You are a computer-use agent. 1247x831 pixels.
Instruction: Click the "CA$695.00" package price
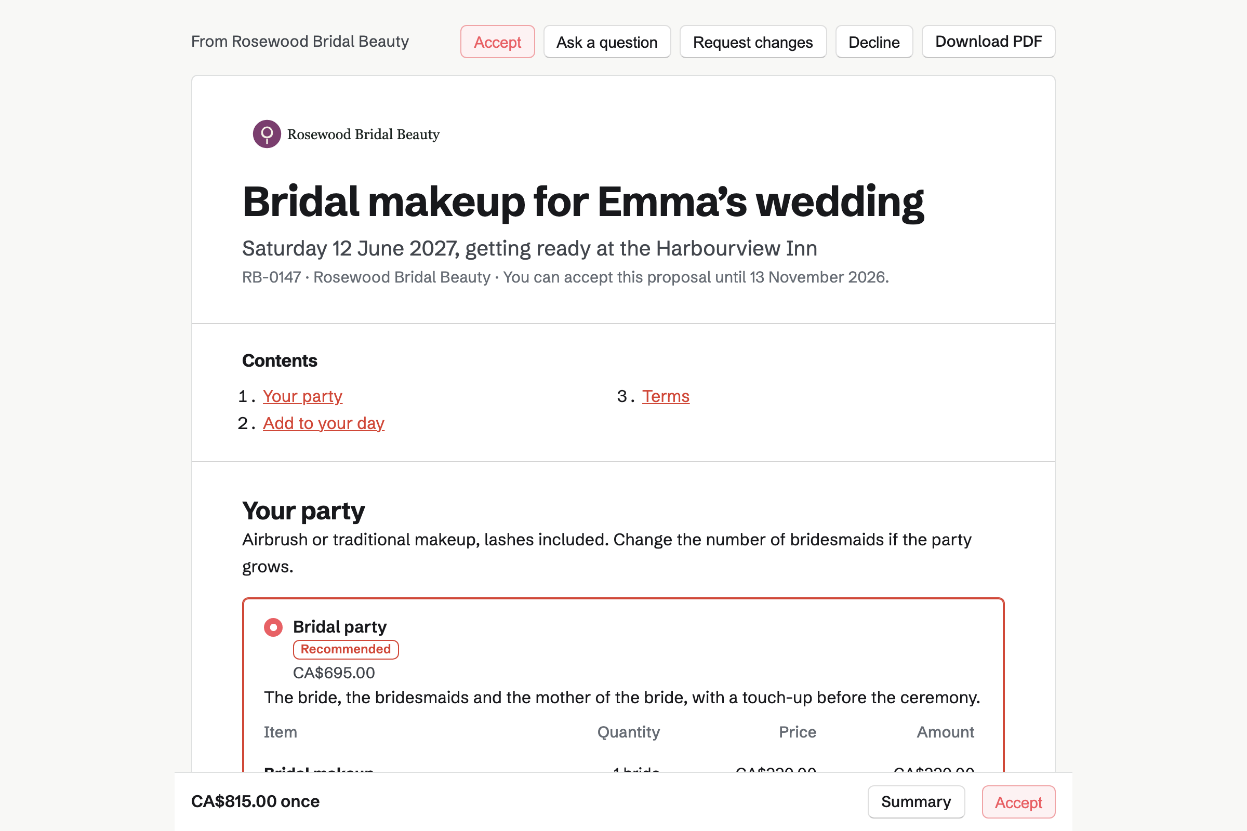pos(334,673)
